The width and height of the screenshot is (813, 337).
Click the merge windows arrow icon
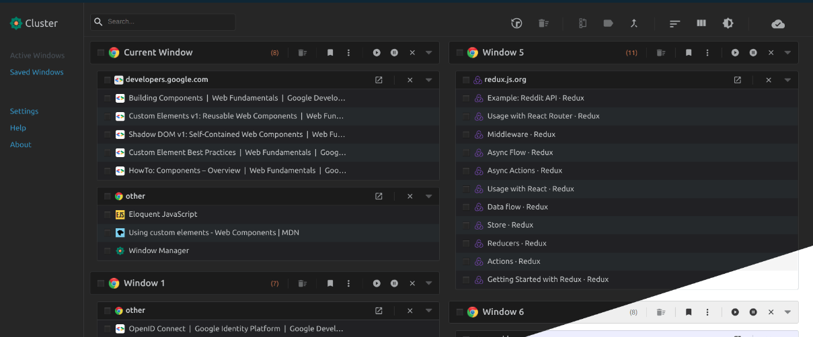(633, 23)
